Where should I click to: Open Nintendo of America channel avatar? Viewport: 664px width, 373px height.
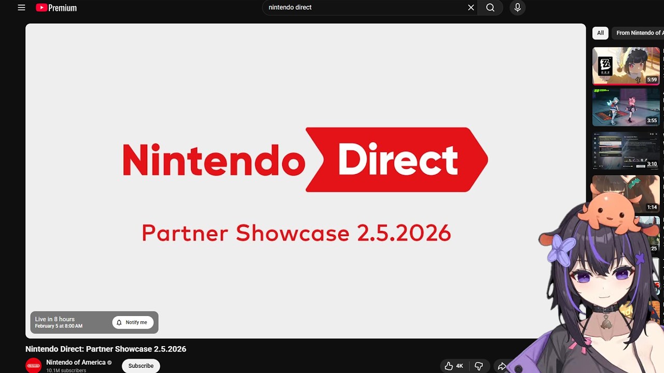click(x=34, y=365)
